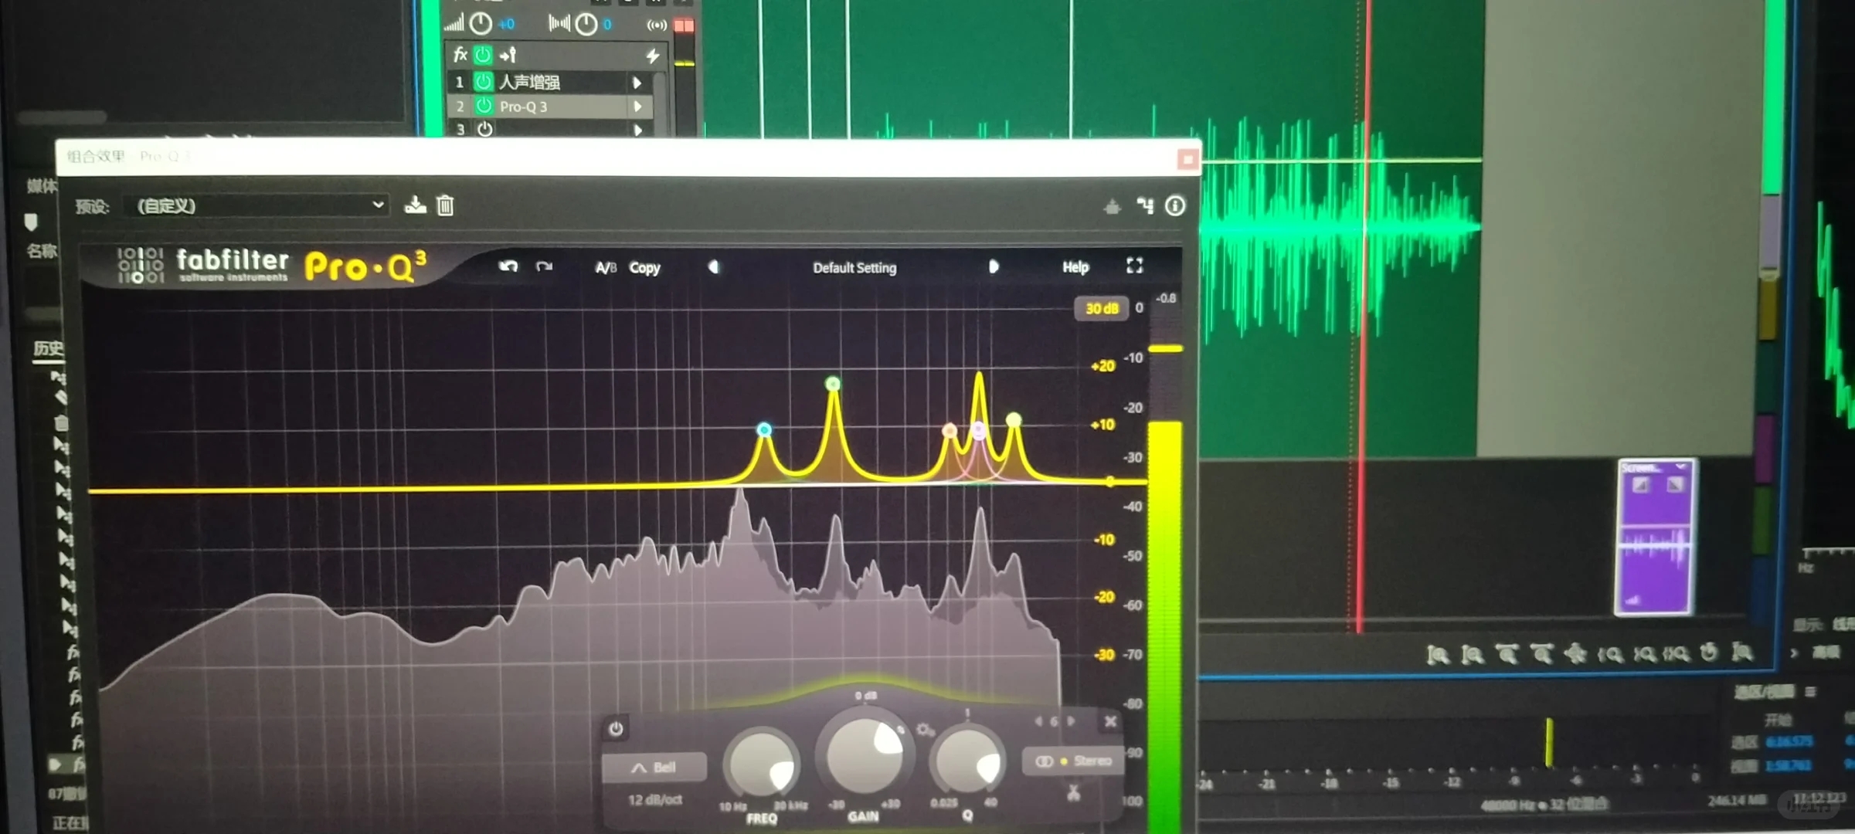Toggle the fx rack power button
Image resolution: width=1855 pixels, height=834 pixels.
click(x=483, y=55)
